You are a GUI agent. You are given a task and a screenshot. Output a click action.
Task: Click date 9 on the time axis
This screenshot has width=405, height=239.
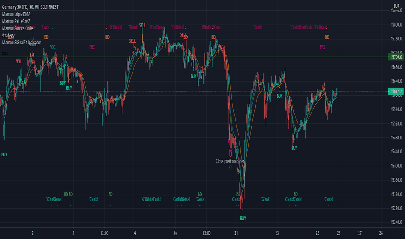coord(73,233)
